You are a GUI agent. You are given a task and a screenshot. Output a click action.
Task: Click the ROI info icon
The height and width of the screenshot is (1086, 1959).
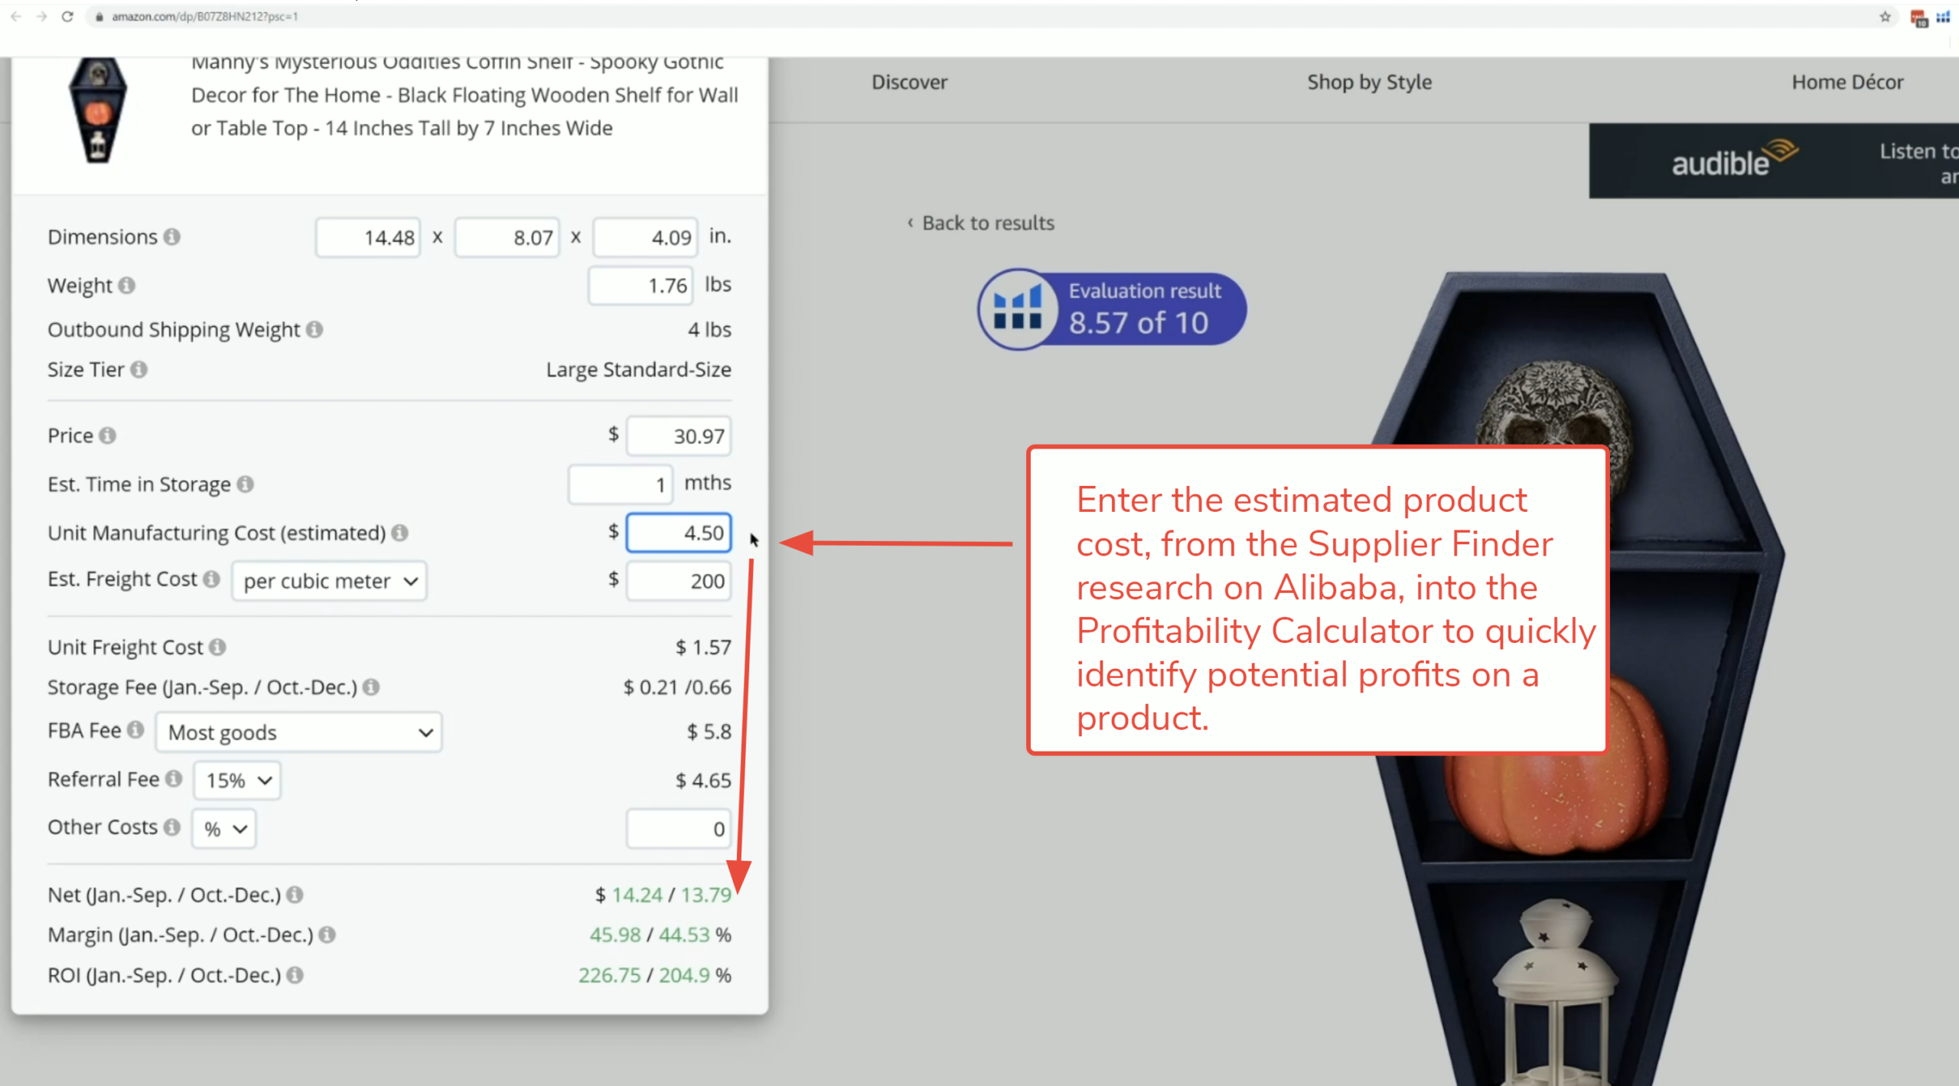pos(295,975)
